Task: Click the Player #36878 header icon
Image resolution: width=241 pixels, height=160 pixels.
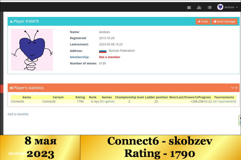Action: (11, 21)
